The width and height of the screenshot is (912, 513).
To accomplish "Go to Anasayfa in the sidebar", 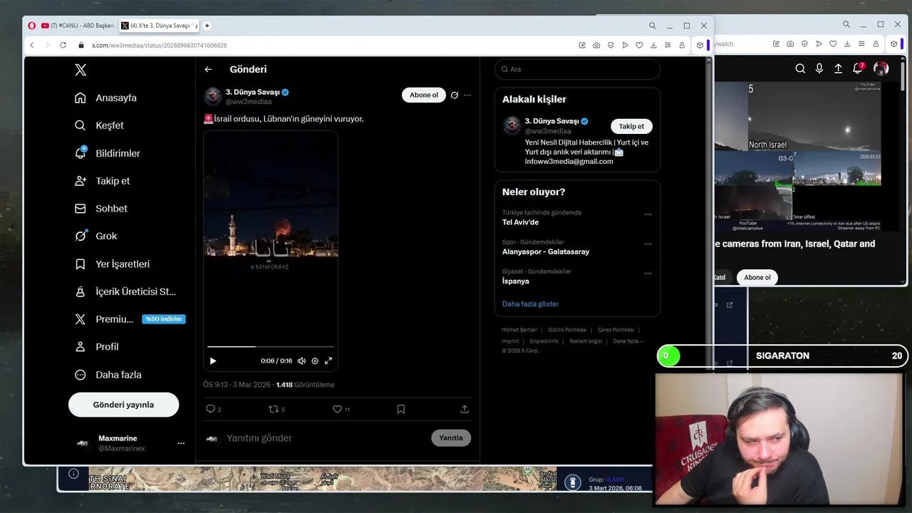I will click(x=105, y=98).
